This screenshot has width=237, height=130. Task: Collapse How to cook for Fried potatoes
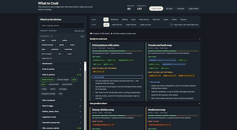(x=117, y=77)
